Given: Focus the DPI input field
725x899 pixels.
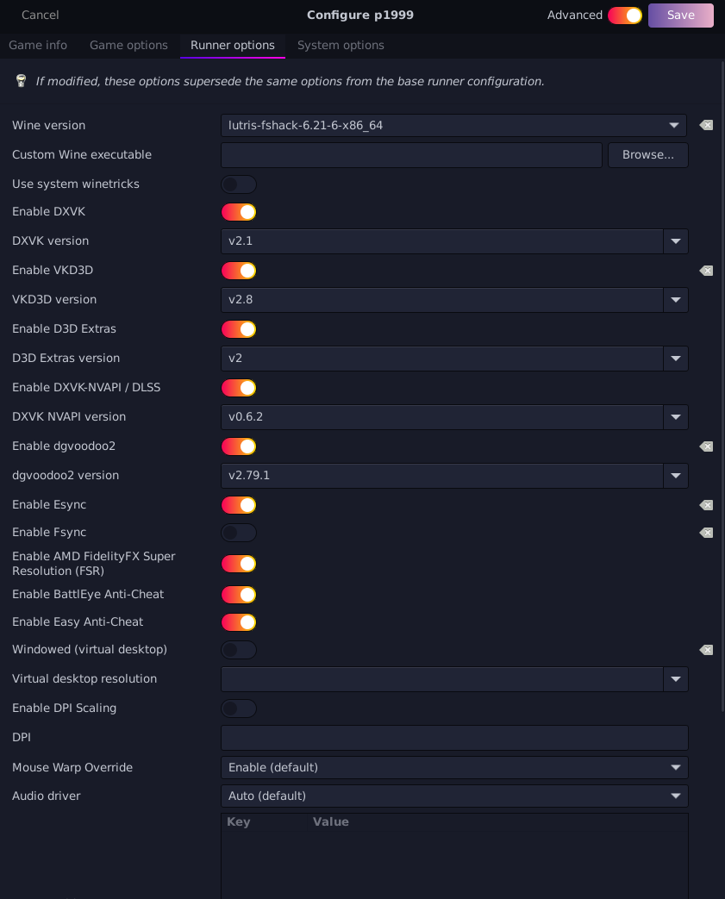Looking at the screenshot, I should [454, 738].
